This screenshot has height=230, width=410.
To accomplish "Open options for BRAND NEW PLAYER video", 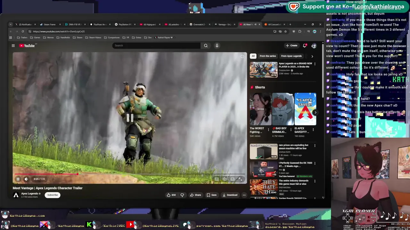I will [315, 64].
